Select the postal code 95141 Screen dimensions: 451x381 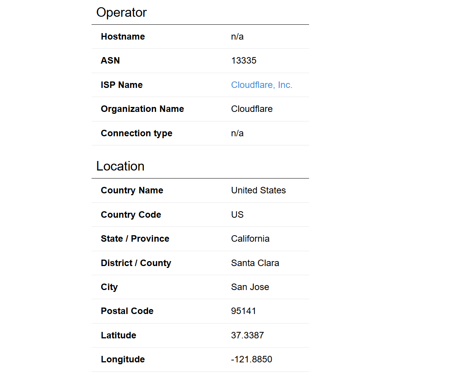coord(243,311)
